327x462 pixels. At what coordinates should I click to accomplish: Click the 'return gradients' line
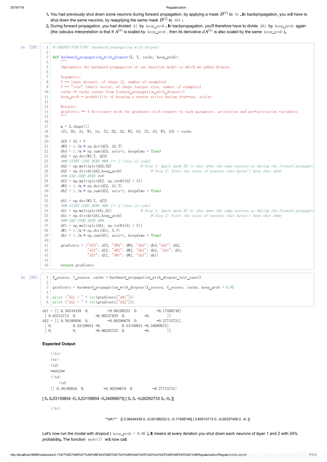pos(77,265)
